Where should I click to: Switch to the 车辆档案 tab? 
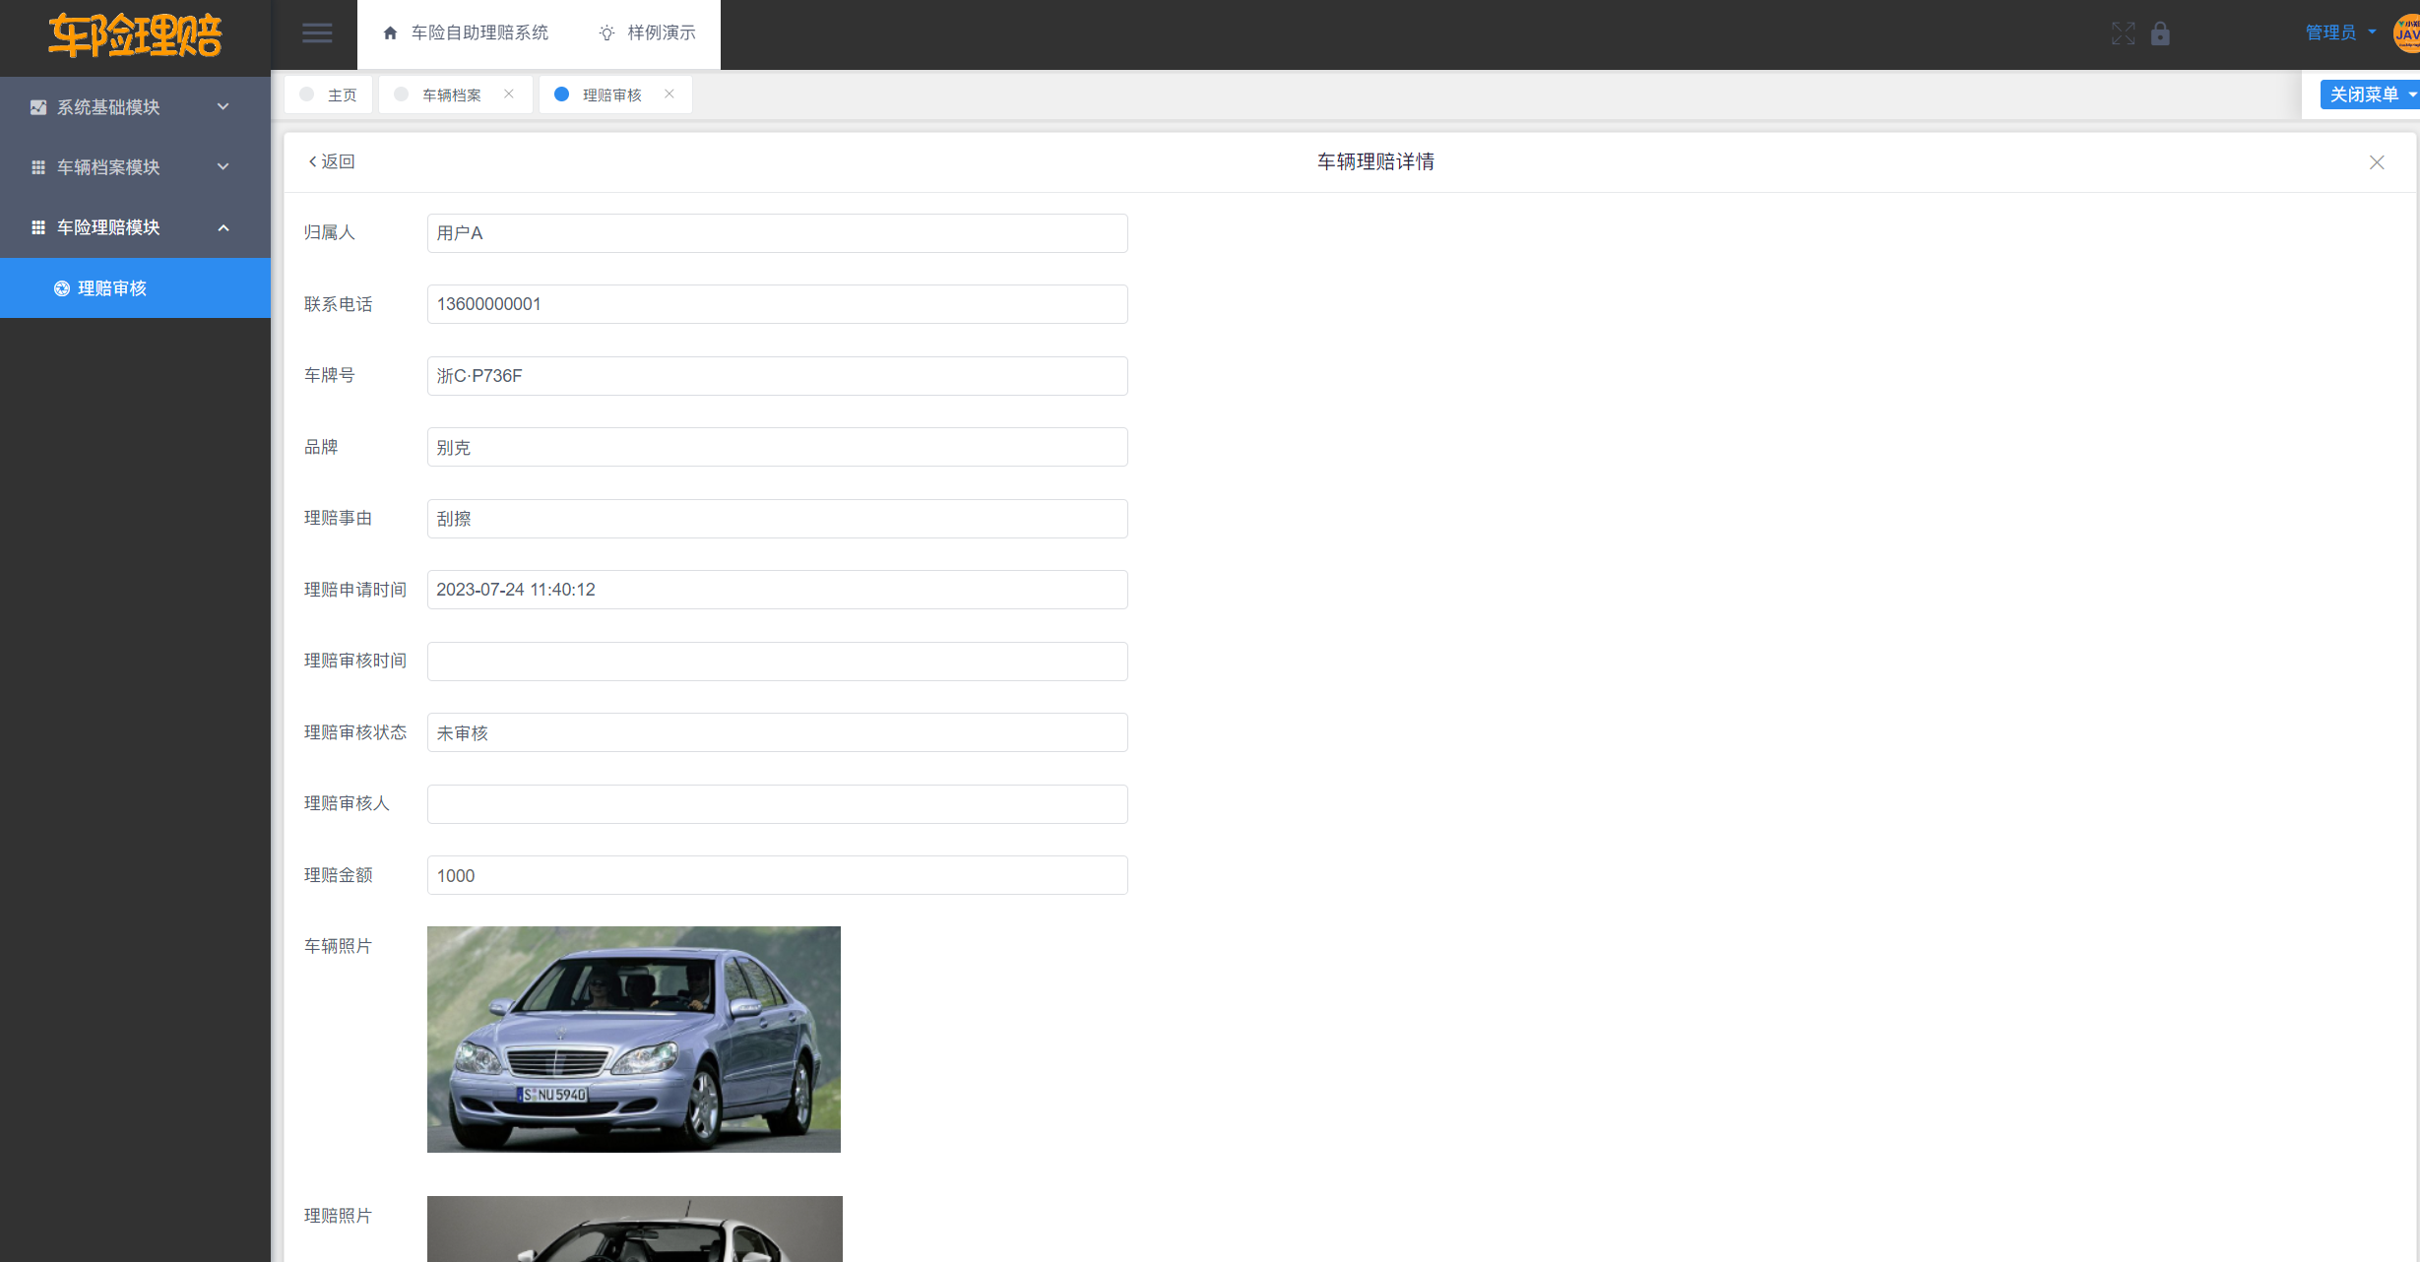tap(451, 95)
